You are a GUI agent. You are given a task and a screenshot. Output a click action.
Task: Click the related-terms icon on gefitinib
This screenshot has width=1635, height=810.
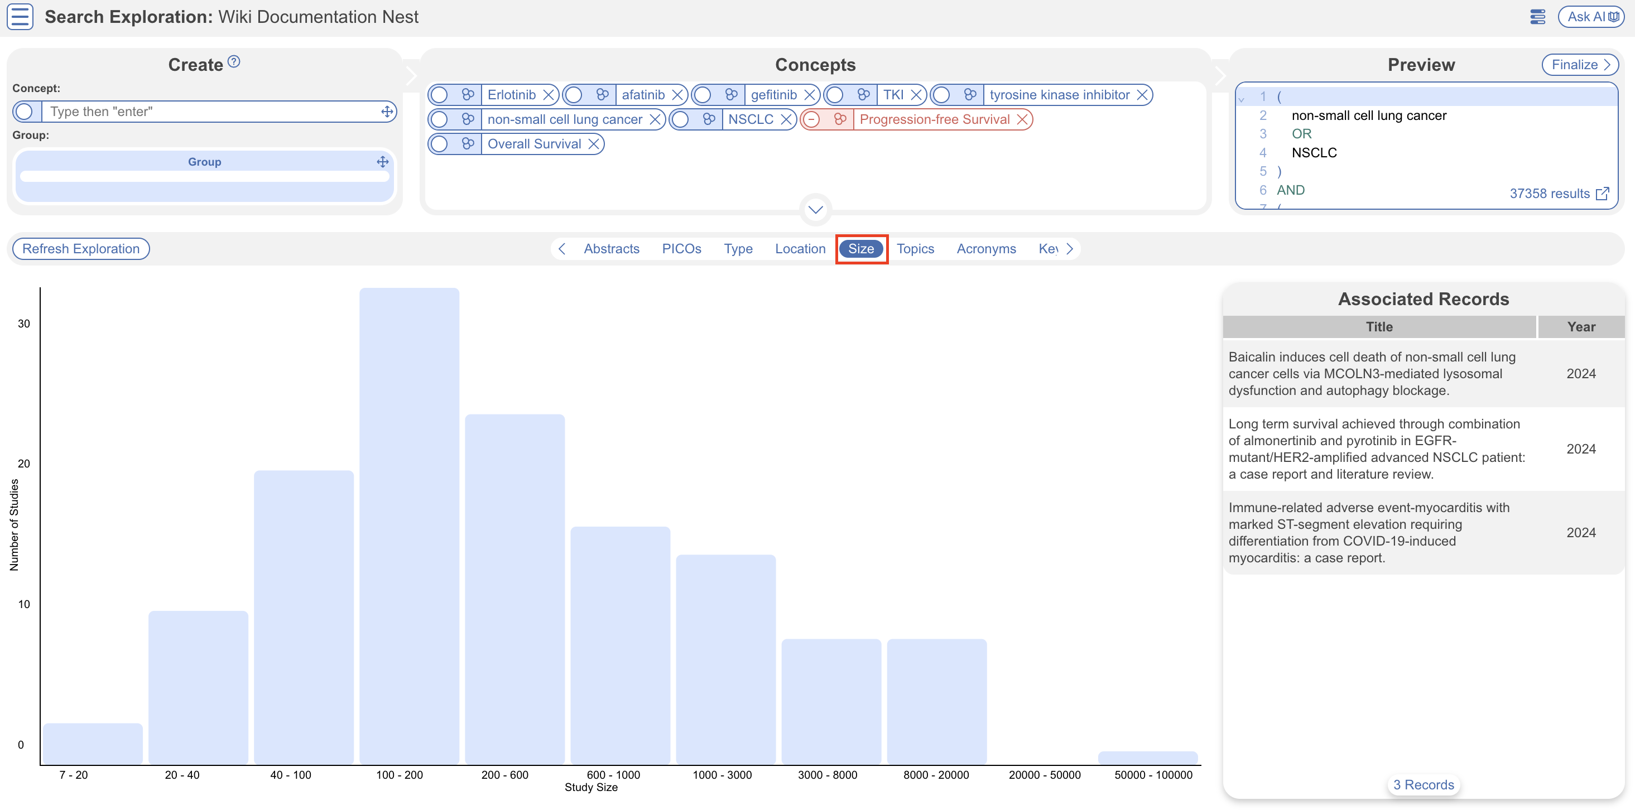pos(731,95)
